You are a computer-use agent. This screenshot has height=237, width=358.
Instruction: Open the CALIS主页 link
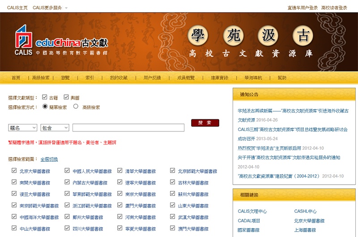tap(17, 8)
